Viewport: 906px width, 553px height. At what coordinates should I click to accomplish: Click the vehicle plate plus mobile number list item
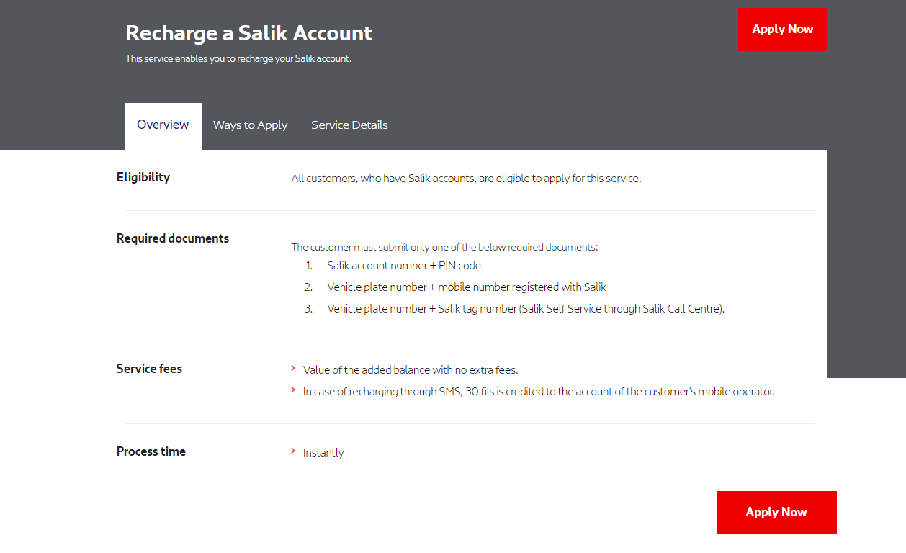point(467,287)
